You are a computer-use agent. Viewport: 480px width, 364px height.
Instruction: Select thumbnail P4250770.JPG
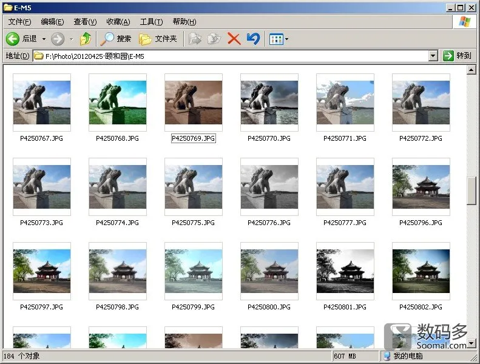coord(269,103)
